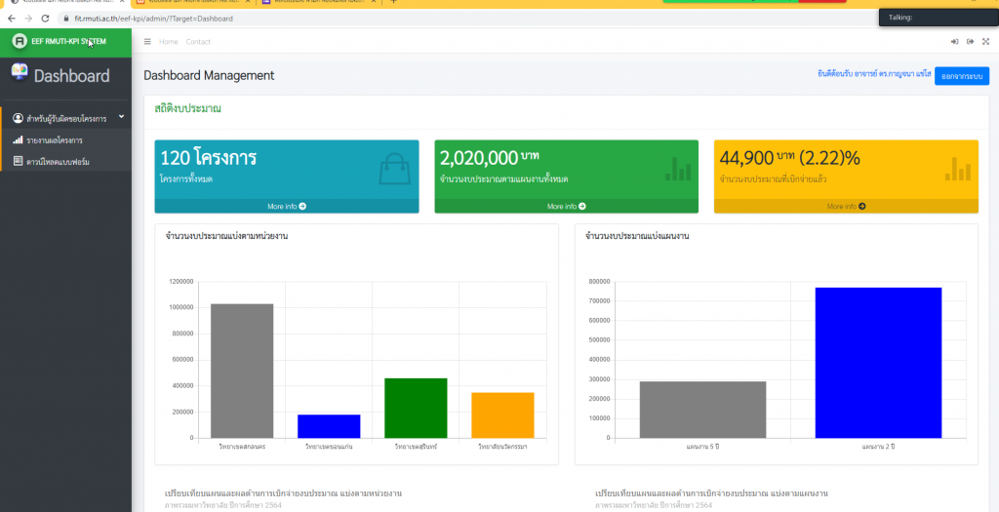The image size is (999, 512).
Task: Click the EEF RMUTI-KPI SYSTEM logo
Action: click(x=59, y=41)
